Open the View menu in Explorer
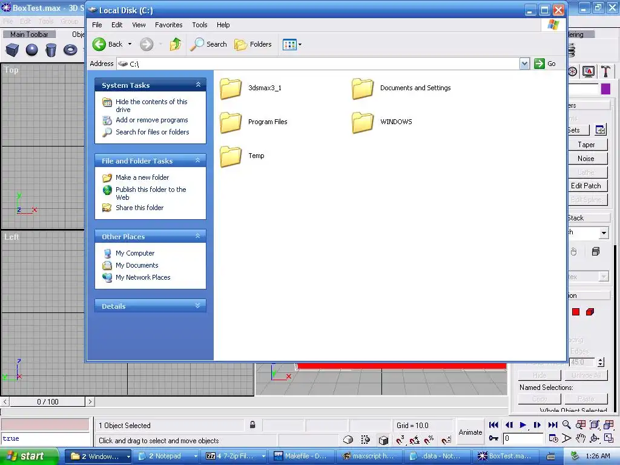This screenshot has width=620, height=465. pyautogui.click(x=139, y=25)
